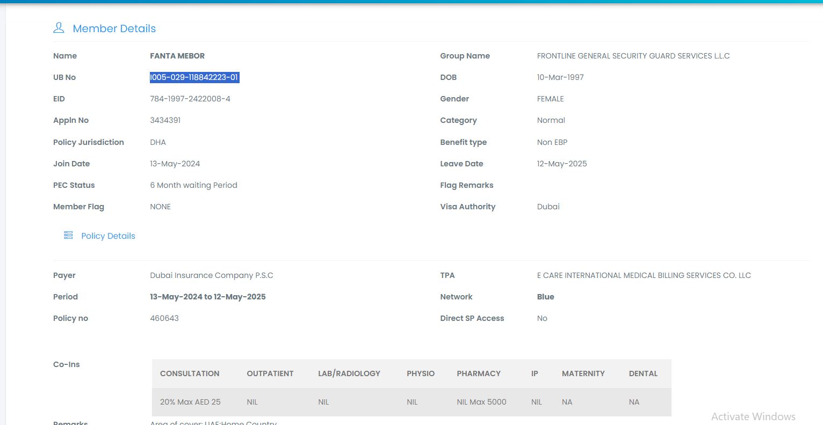Select the NIL Max 5000 pharmacy cell

pyautogui.click(x=481, y=402)
